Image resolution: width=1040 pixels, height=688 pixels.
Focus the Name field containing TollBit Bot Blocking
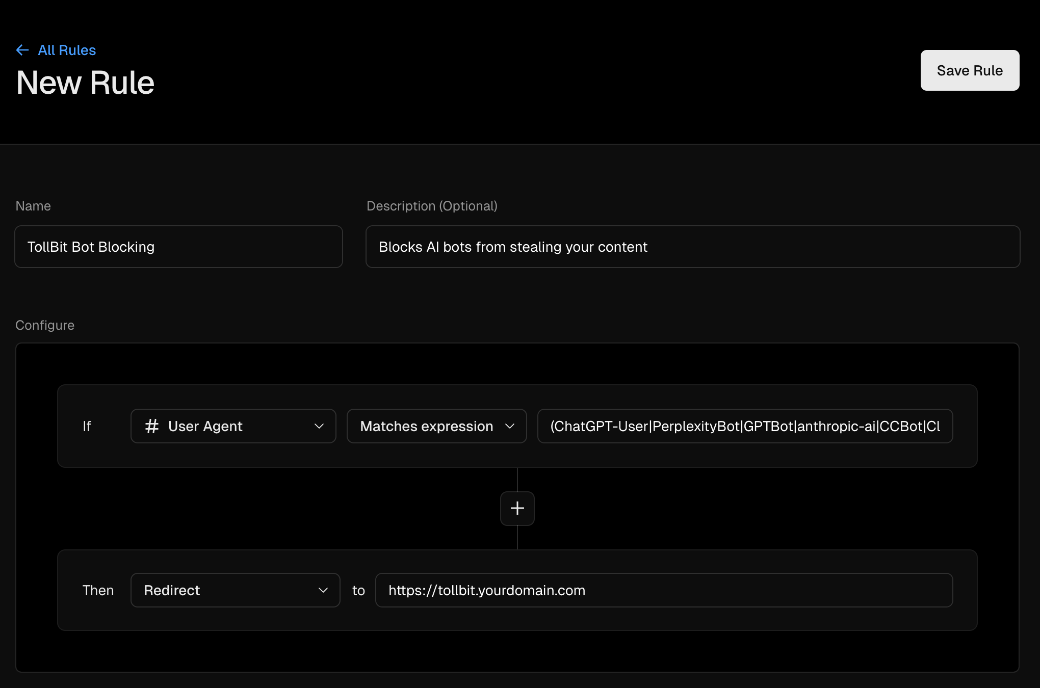[178, 247]
